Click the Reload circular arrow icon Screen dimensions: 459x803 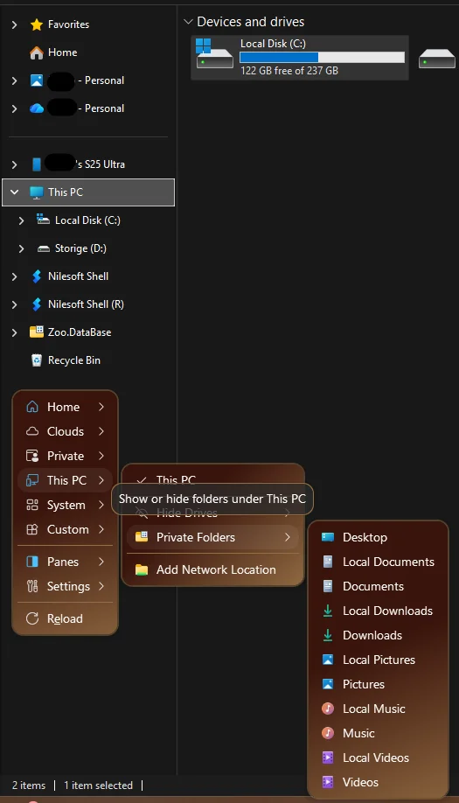click(x=32, y=618)
